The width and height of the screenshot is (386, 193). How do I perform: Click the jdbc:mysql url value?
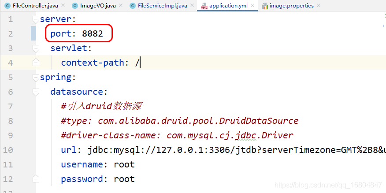237,150
